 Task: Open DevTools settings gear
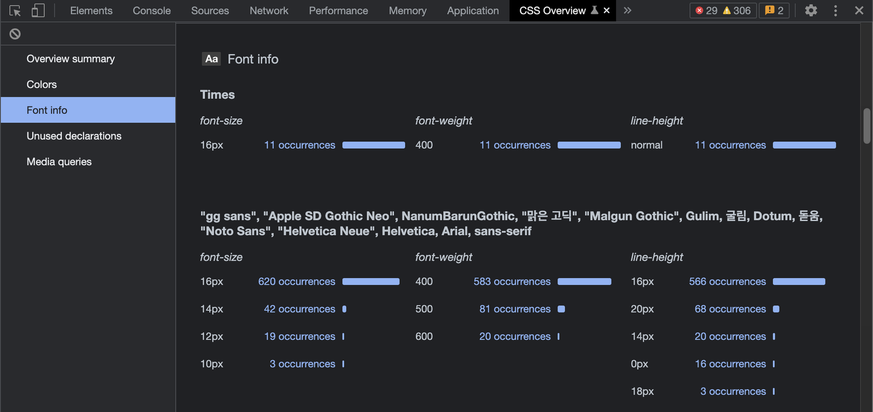[x=811, y=10]
